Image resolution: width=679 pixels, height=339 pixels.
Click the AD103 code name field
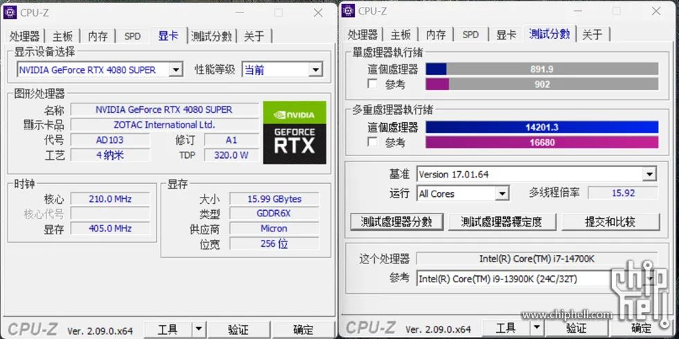tap(110, 140)
